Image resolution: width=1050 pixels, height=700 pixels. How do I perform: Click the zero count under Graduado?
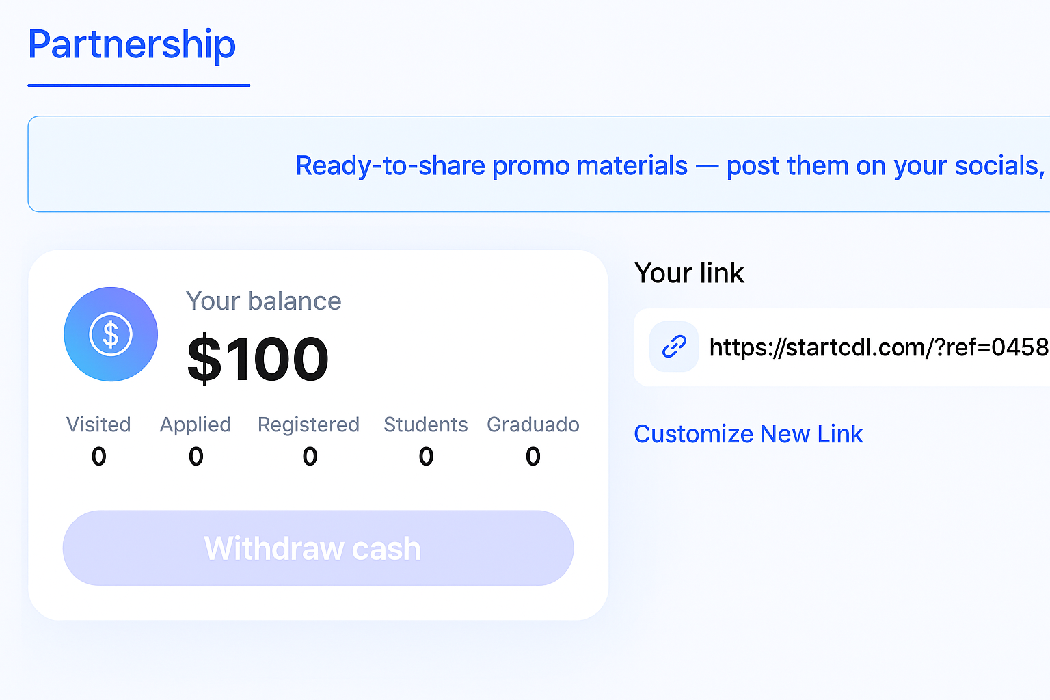533,456
